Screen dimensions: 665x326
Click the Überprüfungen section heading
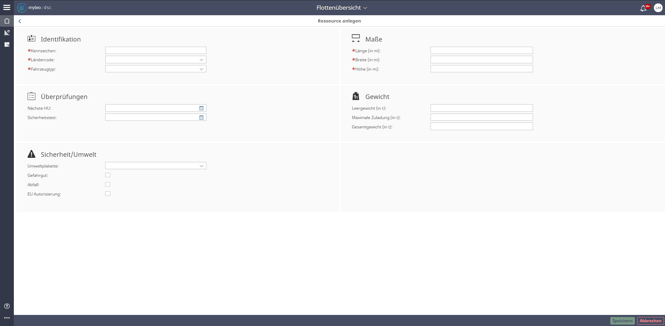[64, 97]
